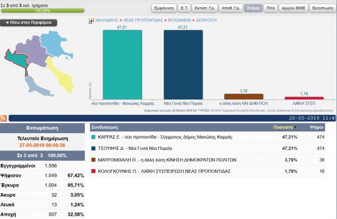Click the dark blue ΤΣΟΥΦΗΣ legend square

tap(93, 148)
